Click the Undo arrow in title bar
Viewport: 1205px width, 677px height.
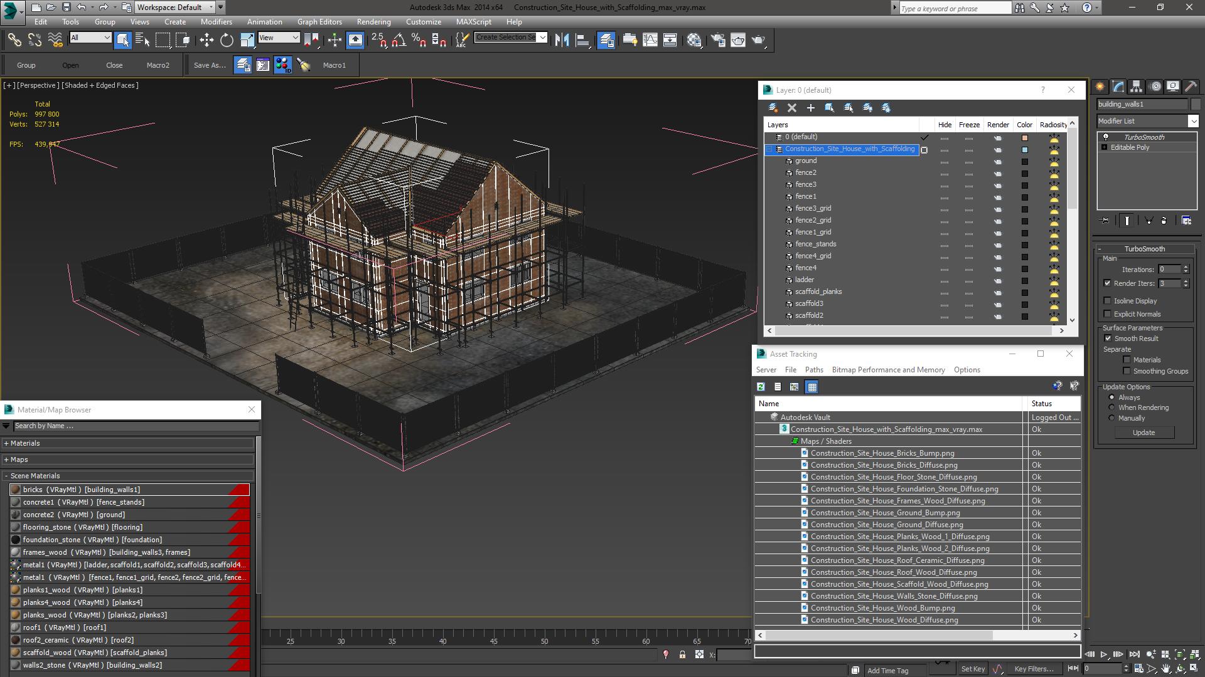pos(82,8)
